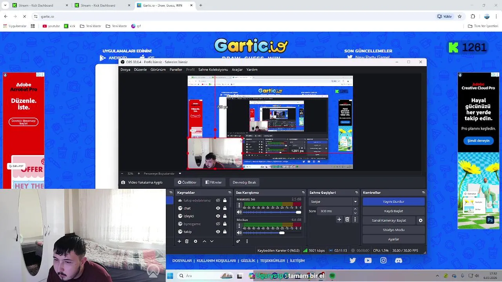Click the Sanal Kamerayı Başlat button

point(389,221)
